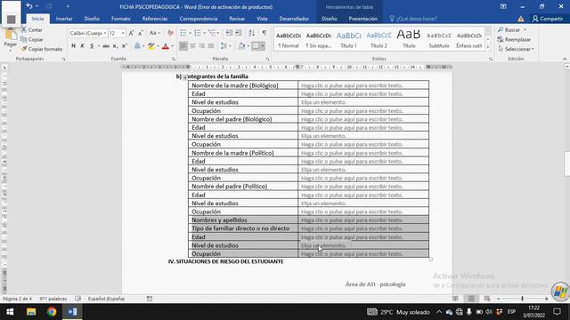Screen dimensions: 570x320
Task: Click Español (España) language indicator
Action: click(x=106, y=299)
